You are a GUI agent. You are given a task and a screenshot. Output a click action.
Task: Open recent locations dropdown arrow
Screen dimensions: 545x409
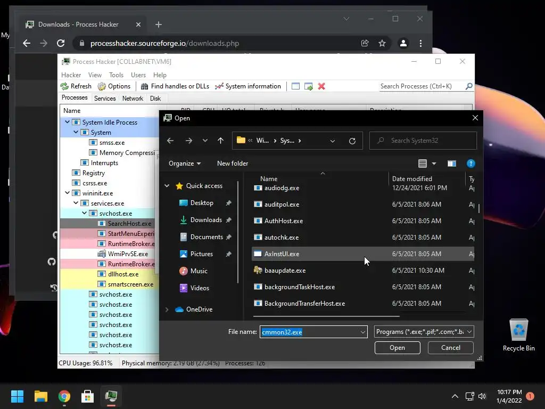205,141
